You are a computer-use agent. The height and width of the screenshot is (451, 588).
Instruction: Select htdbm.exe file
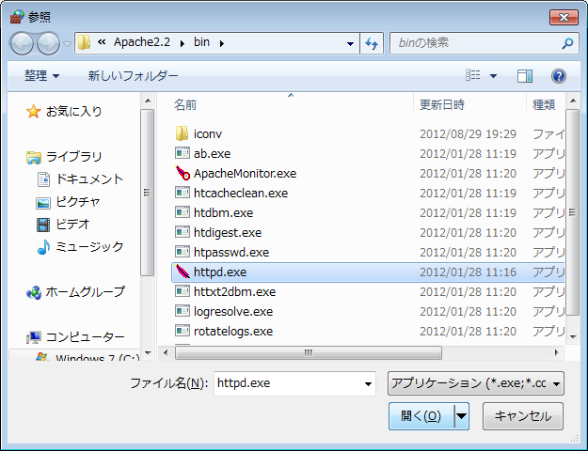tap(223, 213)
